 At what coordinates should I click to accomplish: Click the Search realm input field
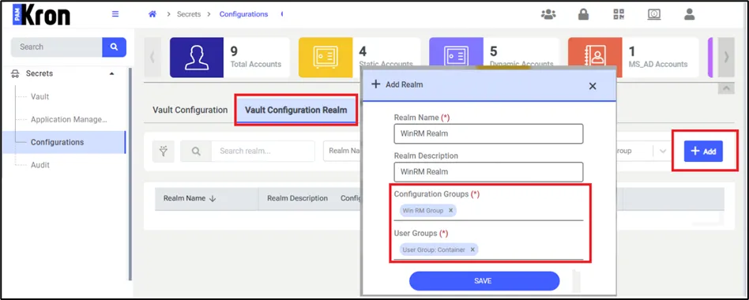point(263,152)
